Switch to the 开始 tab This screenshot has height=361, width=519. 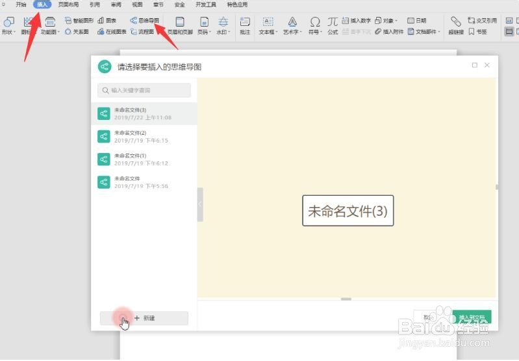pos(21,5)
